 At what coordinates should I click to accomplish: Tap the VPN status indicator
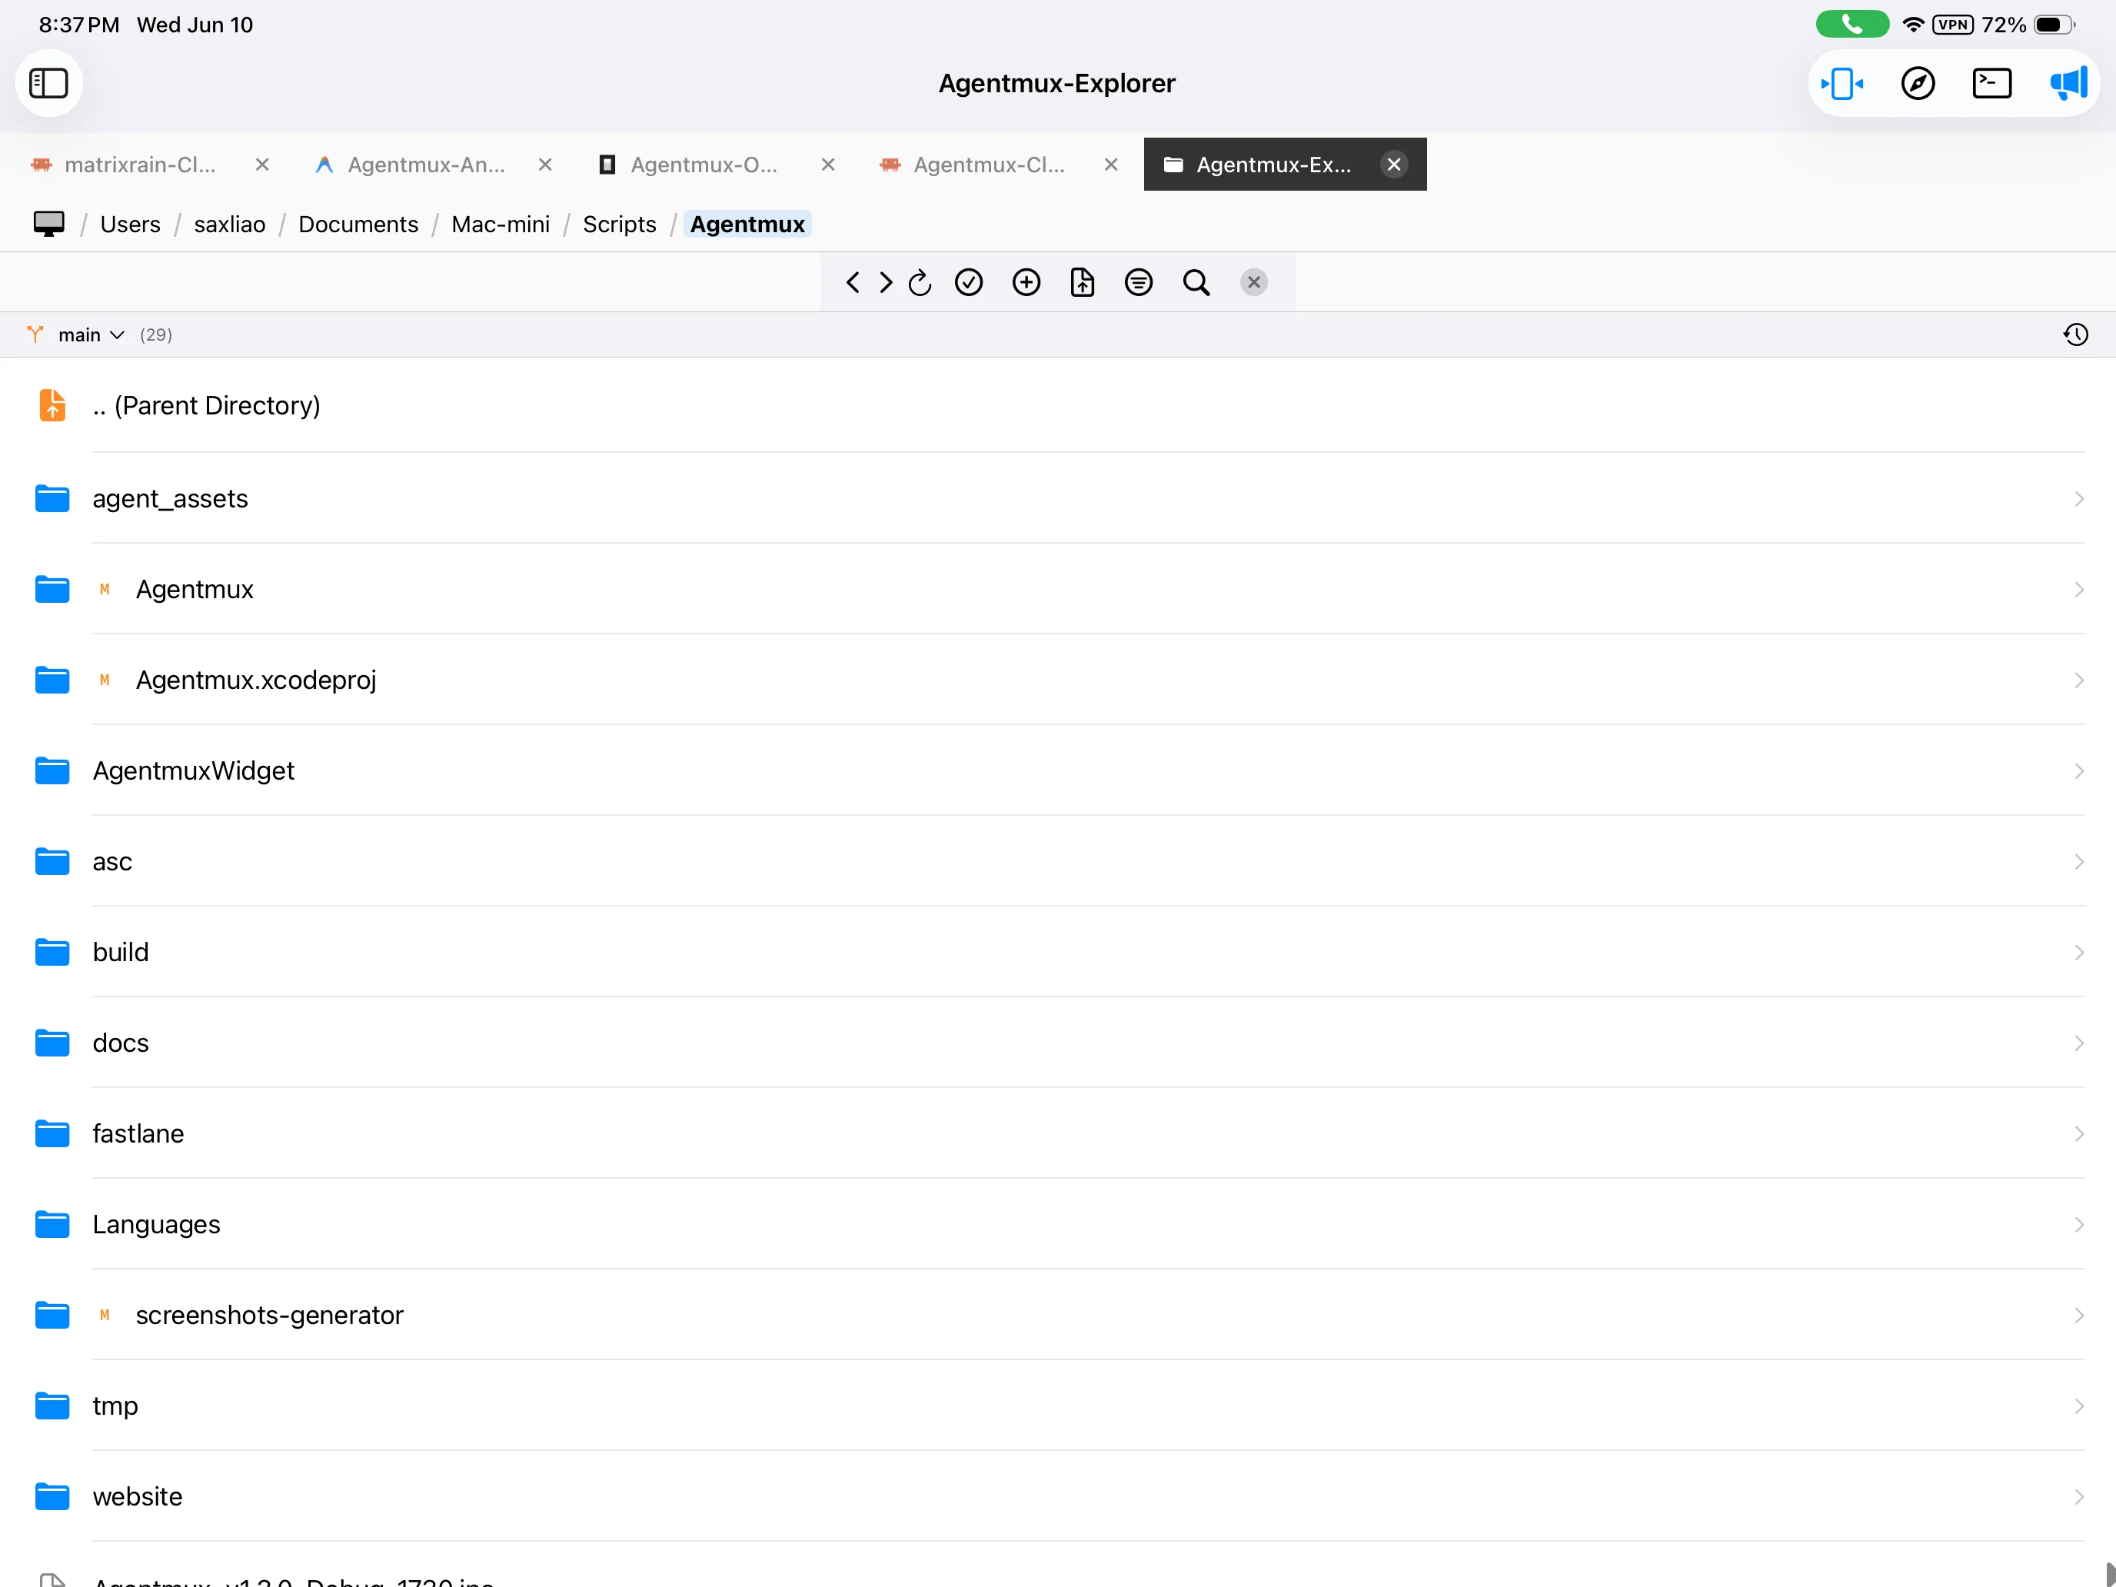(1952, 25)
